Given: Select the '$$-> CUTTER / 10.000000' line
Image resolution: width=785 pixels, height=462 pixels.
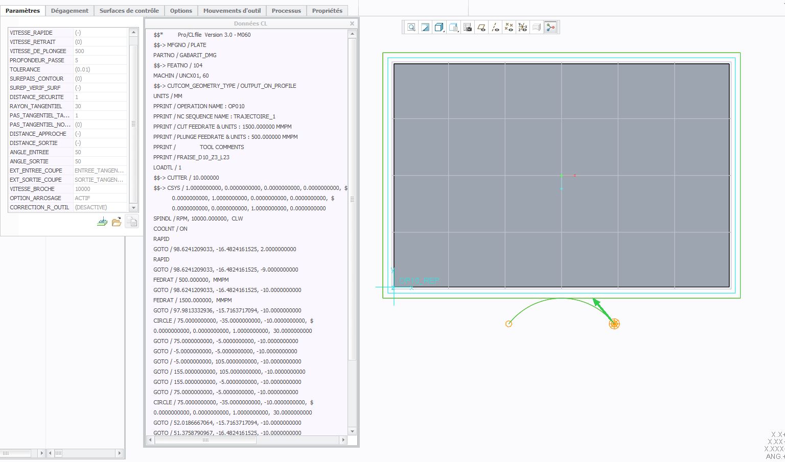Looking at the screenshot, I should pyautogui.click(x=186, y=178).
